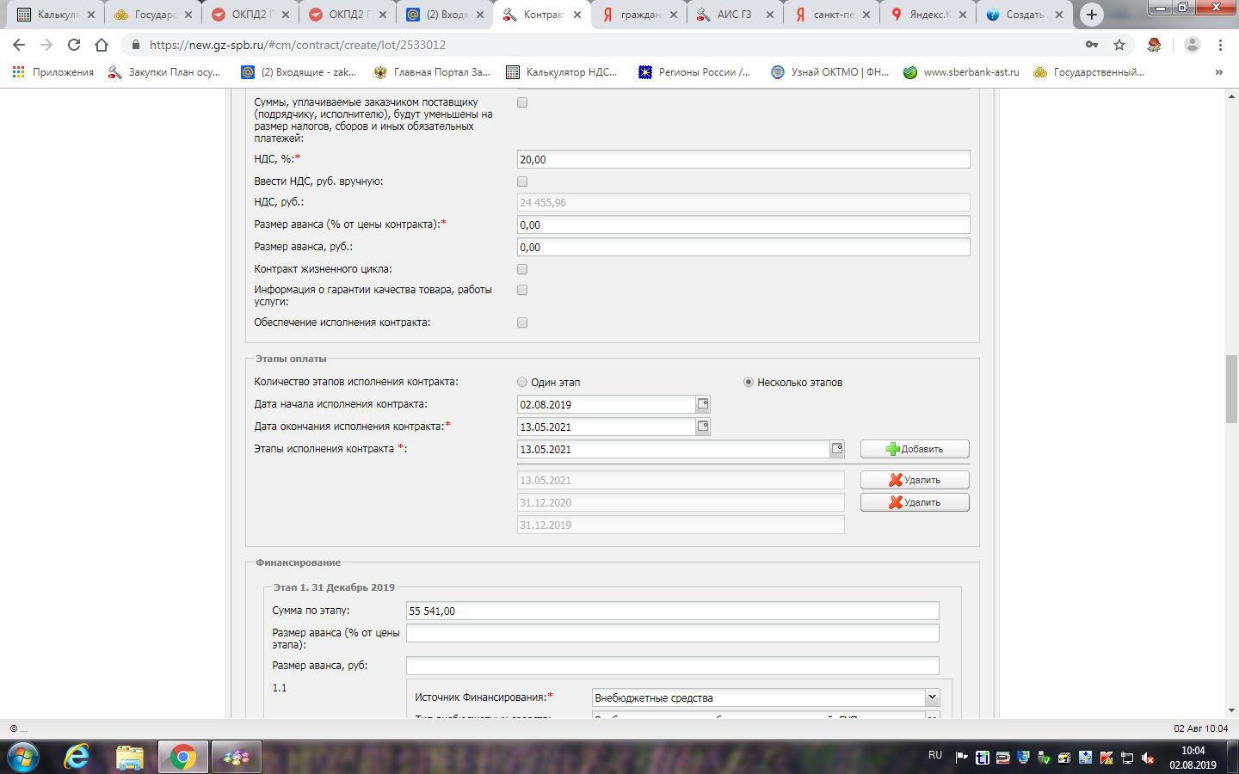Select Несколько этапов radio button
This screenshot has height=774, width=1239.
[749, 382]
